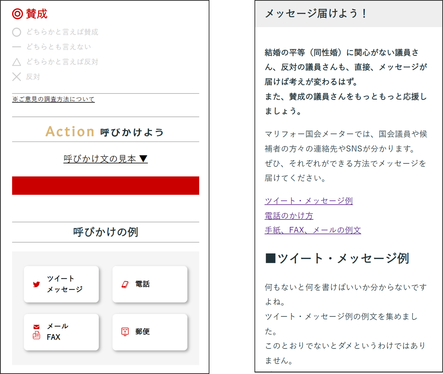Click the red phone icon
443x374 pixels.
click(x=125, y=284)
